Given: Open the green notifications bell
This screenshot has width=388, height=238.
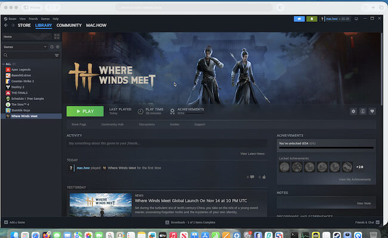Looking at the screenshot, I should pyautogui.click(x=313, y=19).
